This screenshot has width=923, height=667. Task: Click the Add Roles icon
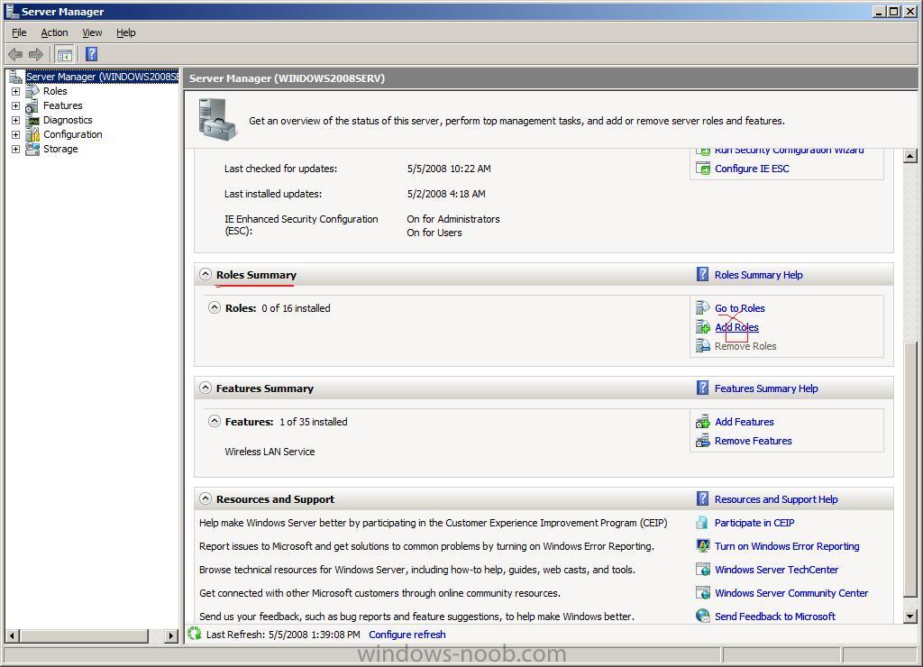tap(703, 326)
